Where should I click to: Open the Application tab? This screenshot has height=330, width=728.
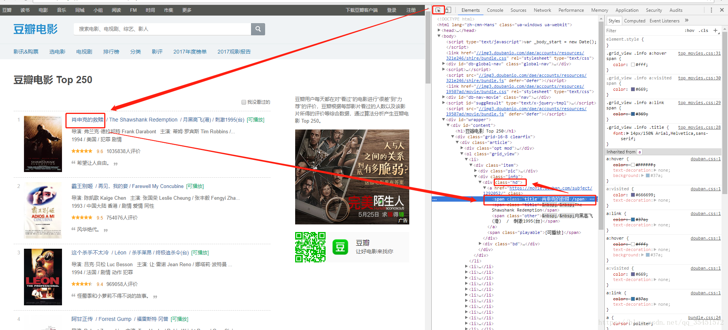click(x=627, y=10)
